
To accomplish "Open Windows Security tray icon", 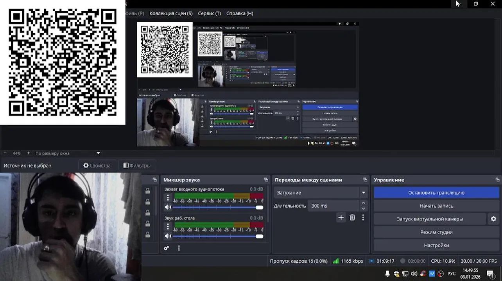I will coord(396,274).
